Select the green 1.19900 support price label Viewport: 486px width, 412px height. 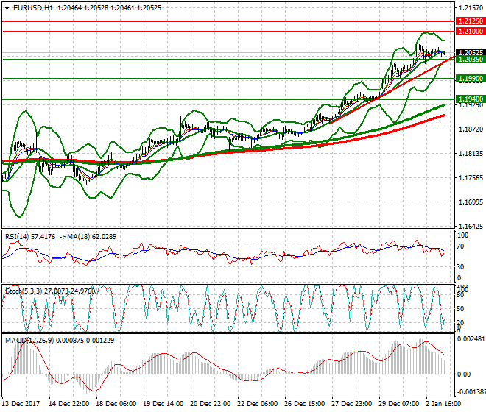pos(471,79)
